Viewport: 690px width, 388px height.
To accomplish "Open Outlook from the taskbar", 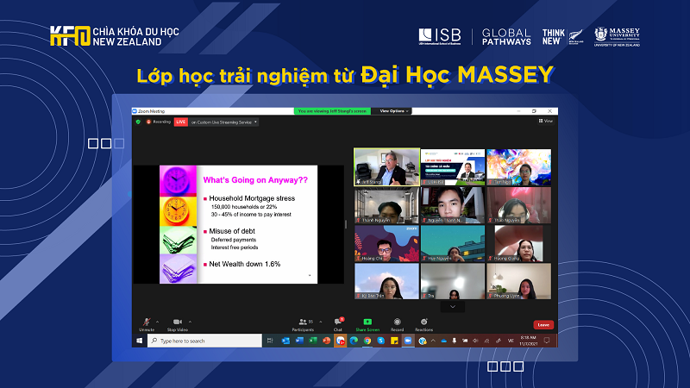I will tap(285, 341).
